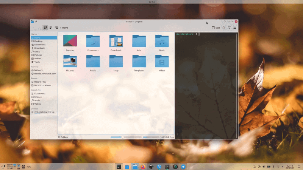Open the 229.4 GiB Hard Drive device

pos(44,112)
